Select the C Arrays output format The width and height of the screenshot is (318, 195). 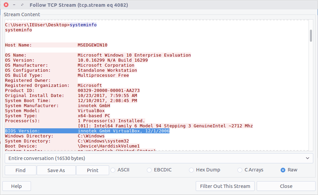pos(240,170)
